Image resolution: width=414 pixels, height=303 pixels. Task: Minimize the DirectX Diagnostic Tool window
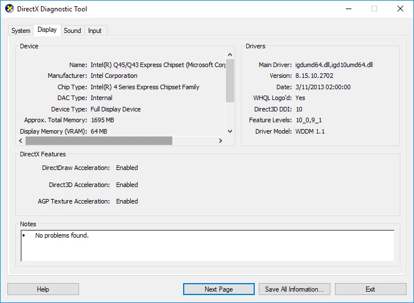point(349,9)
